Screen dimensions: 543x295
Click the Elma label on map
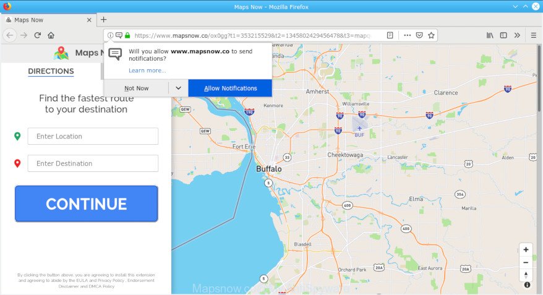(x=416, y=199)
